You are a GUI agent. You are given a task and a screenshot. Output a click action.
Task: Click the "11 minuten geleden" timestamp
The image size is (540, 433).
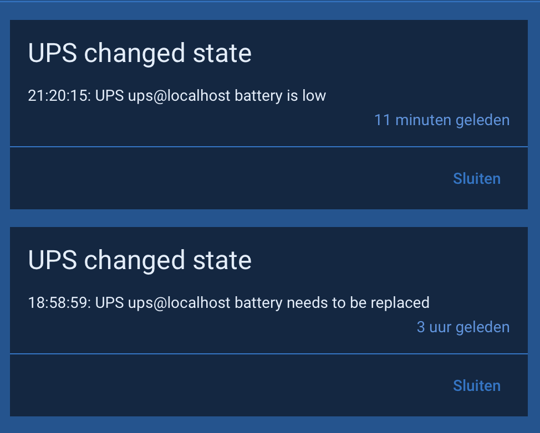click(441, 120)
